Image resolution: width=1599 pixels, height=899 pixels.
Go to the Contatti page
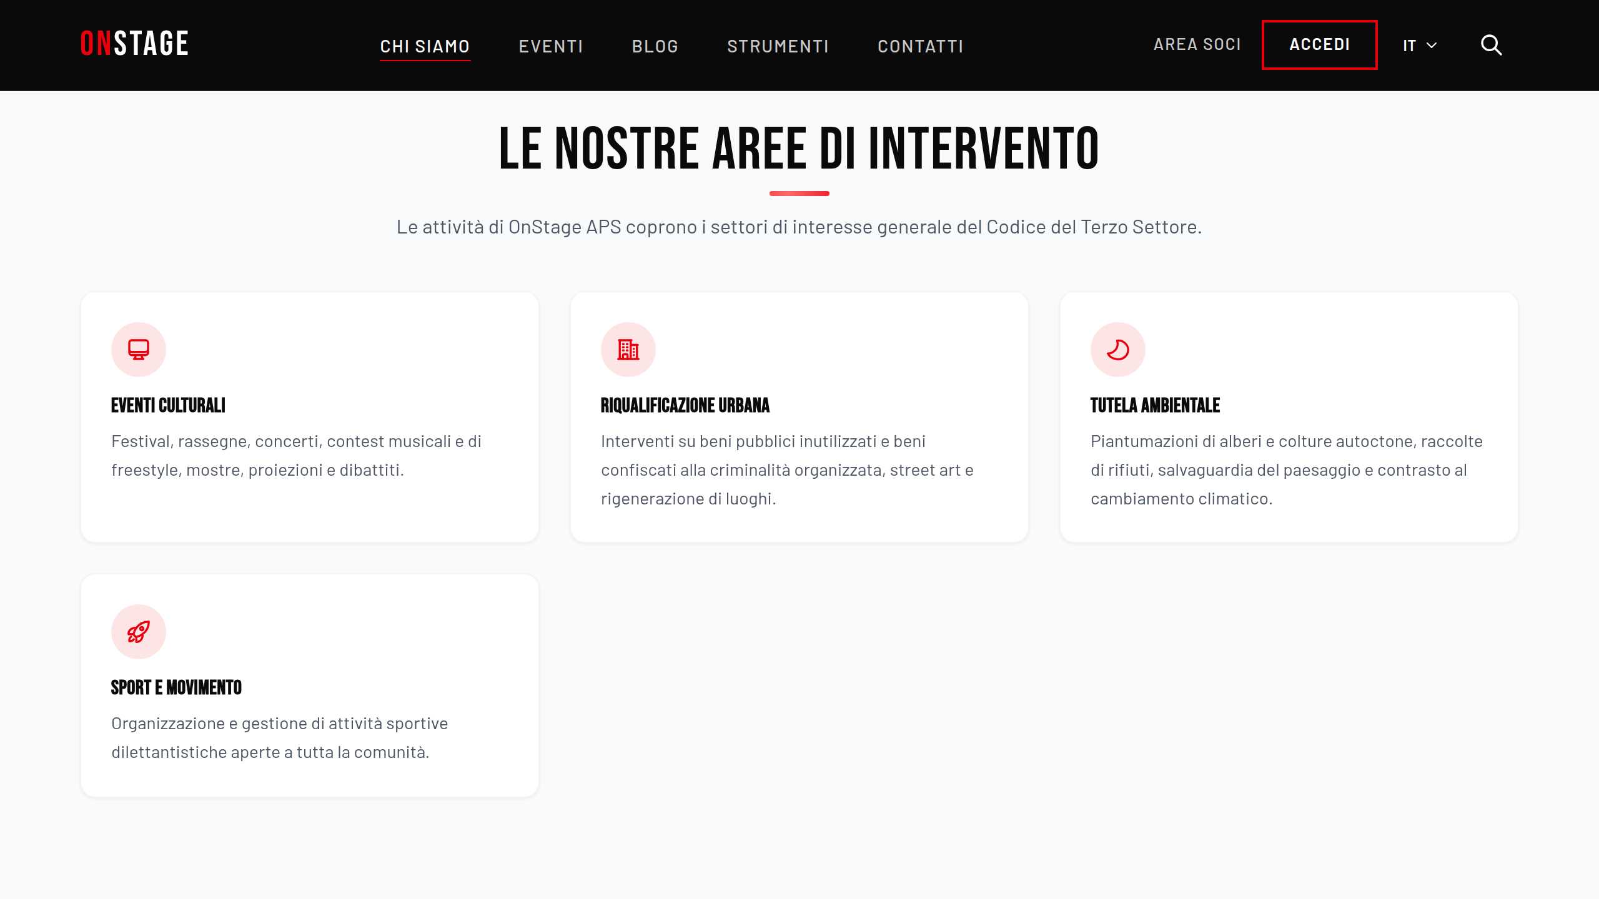[920, 46]
